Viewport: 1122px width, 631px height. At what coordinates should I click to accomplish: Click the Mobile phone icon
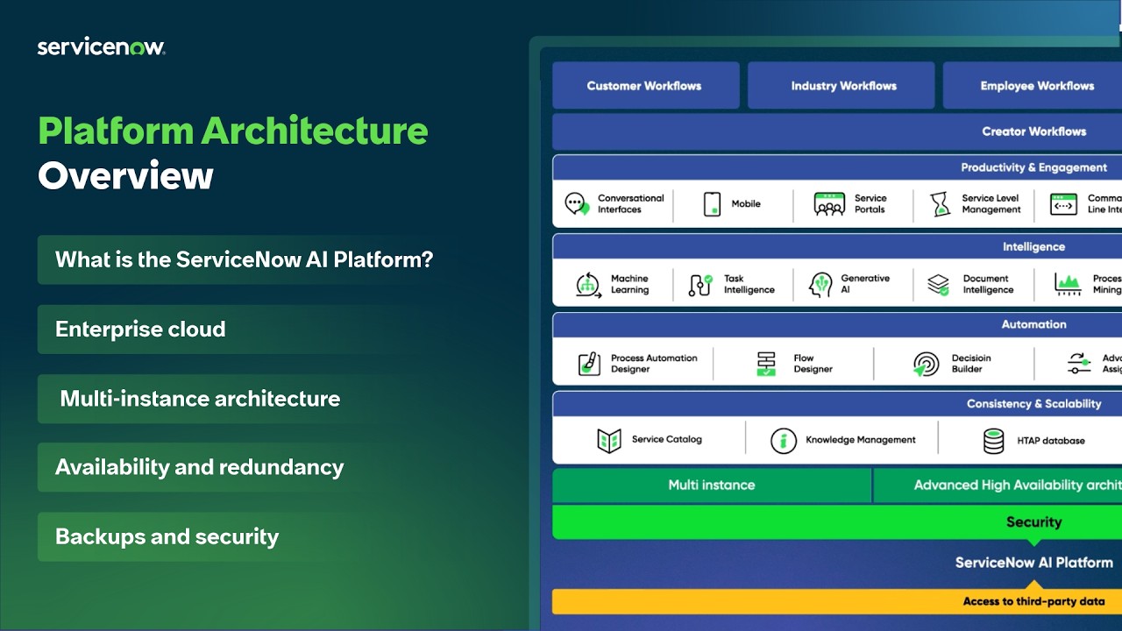[712, 204]
